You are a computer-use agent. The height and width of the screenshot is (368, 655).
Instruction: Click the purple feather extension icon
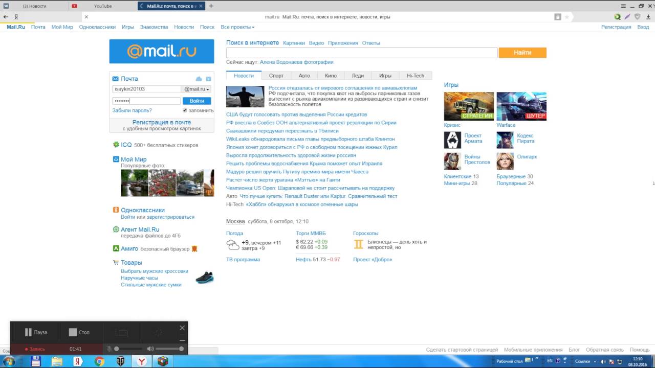[627, 17]
